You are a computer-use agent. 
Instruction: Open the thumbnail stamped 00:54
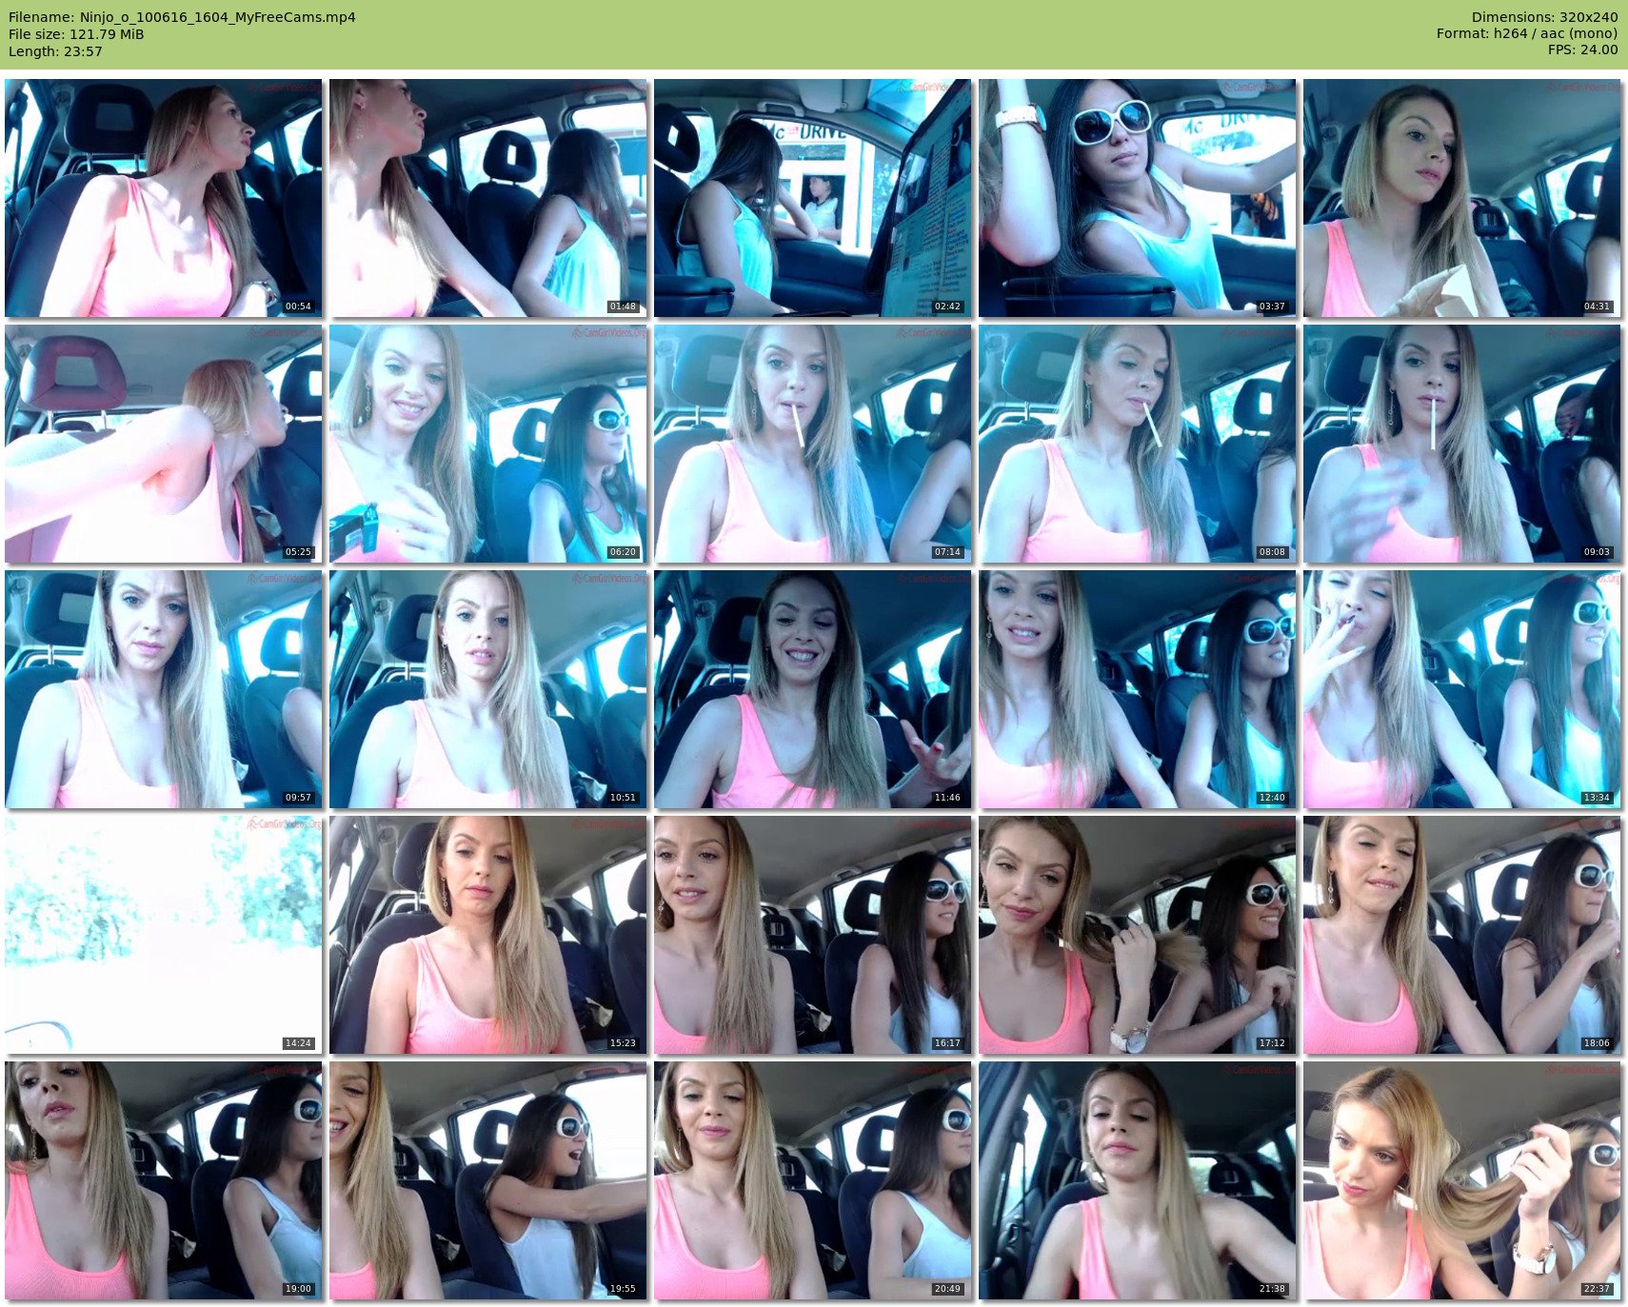163,198
